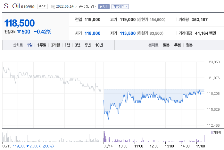Switch to the 1주일 chart period
Image resolution: width=224 pixels, height=150 pixels.
[42, 45]
